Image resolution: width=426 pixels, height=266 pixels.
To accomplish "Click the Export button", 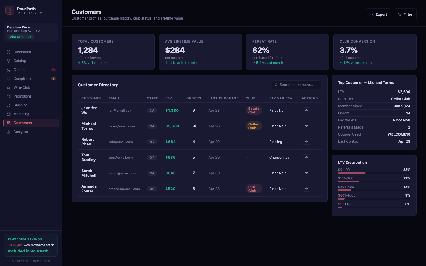I will [x=378, y=14].
